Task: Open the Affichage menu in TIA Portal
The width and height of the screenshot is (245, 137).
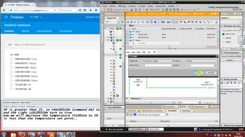Action: (122, 6)
